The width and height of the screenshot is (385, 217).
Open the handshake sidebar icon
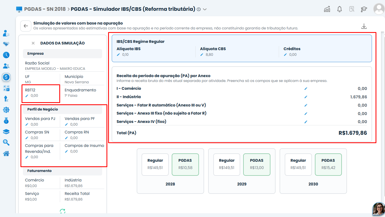[6, 44]
